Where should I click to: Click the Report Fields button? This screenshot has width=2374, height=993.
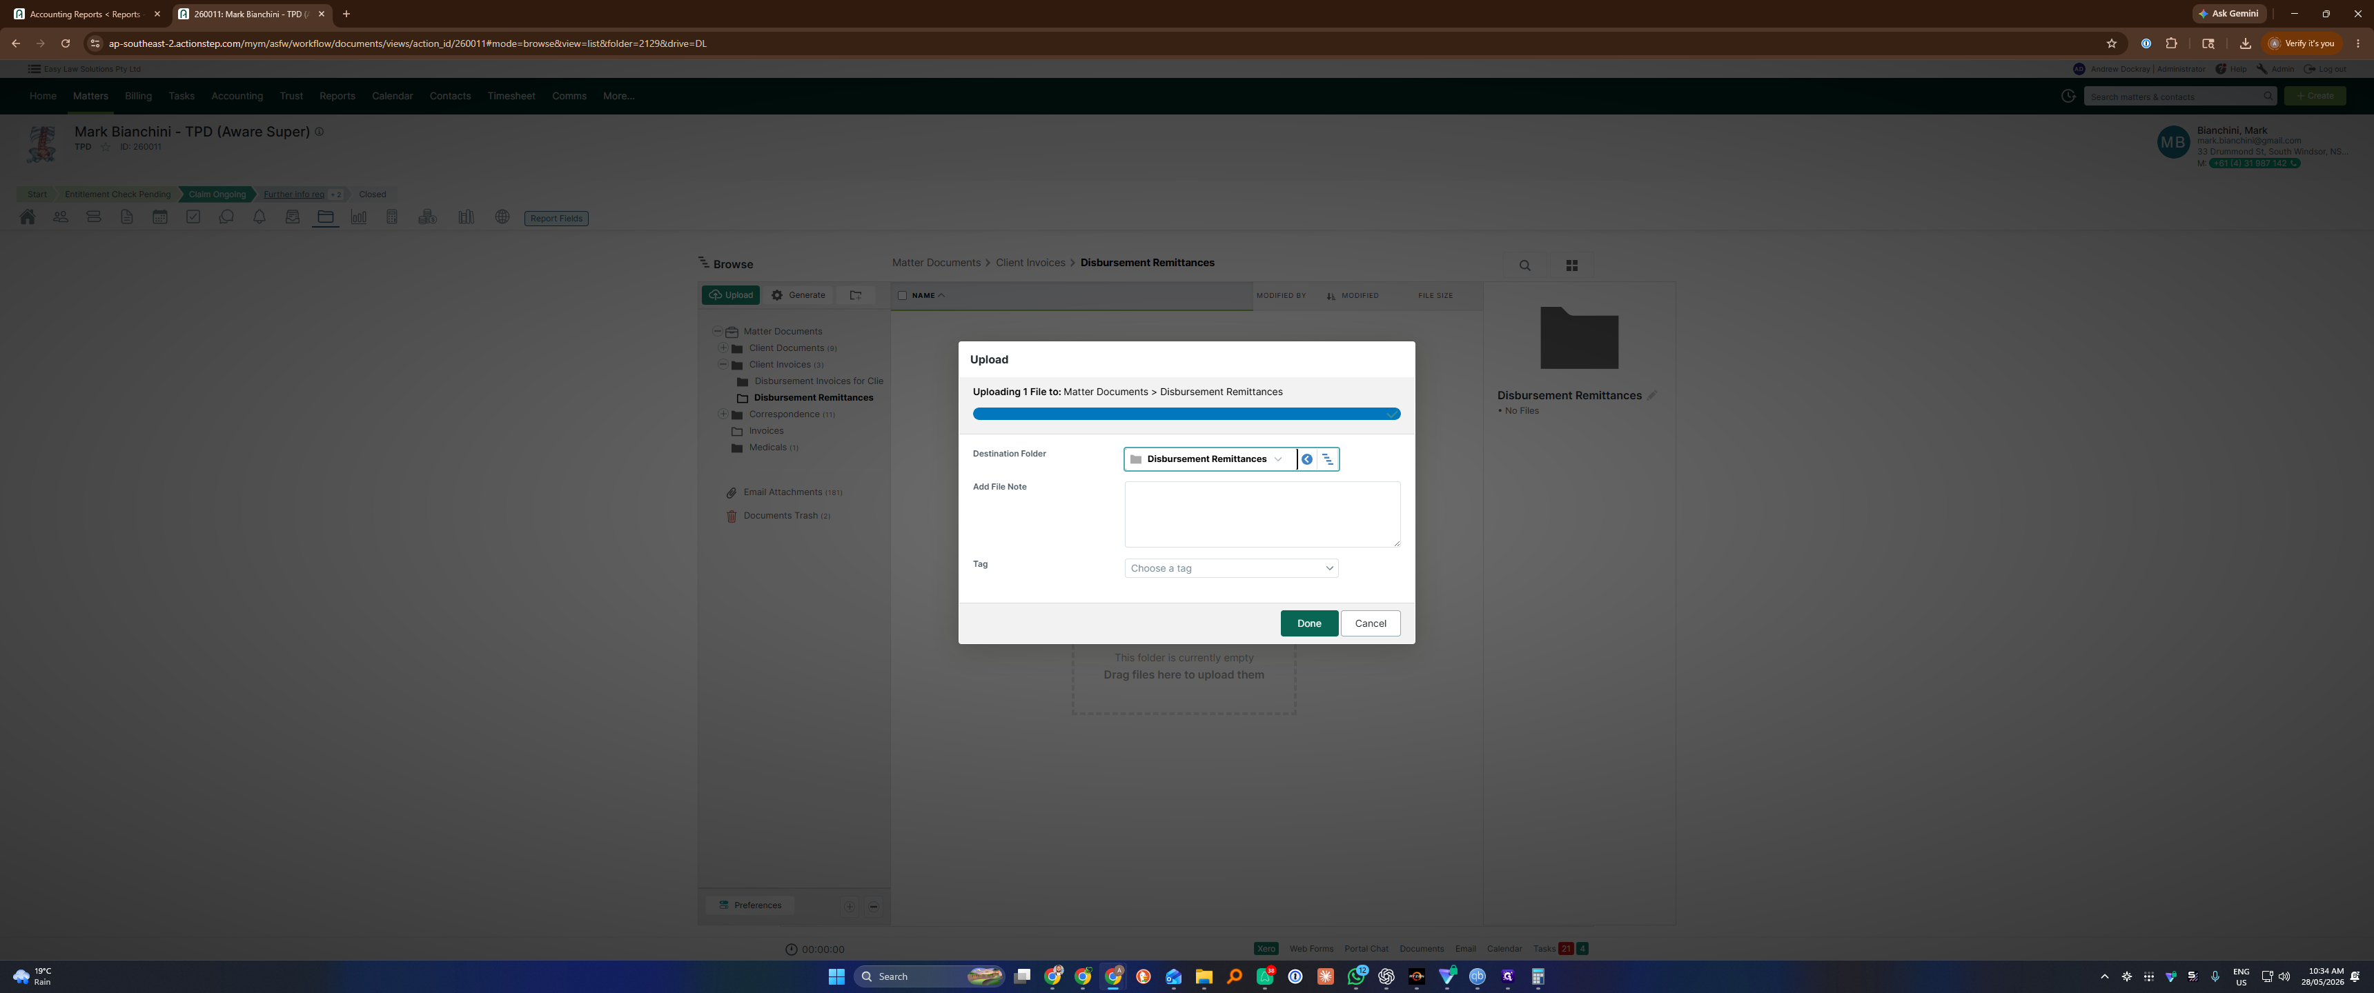(x=557, y=219)
